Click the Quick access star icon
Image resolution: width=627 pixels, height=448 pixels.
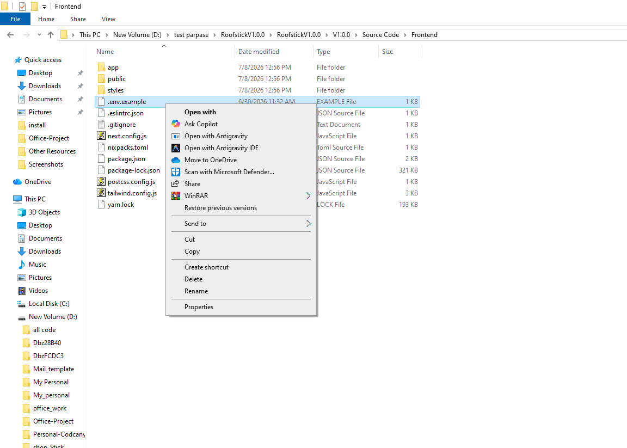click(17, 60)
